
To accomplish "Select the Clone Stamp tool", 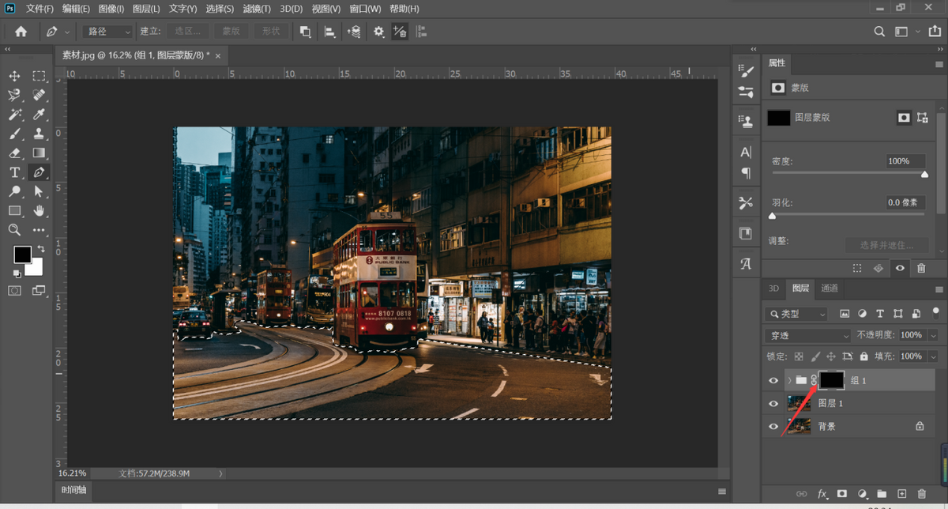I will pos(39,134).
